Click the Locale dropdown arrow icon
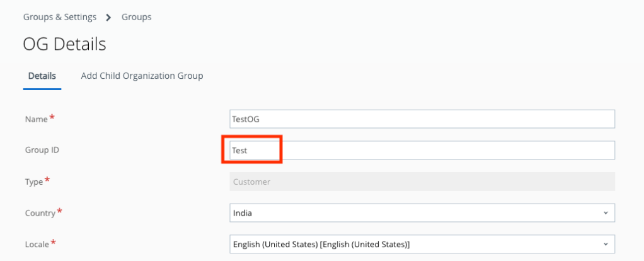Image resolution: width=644 pixels, height=261 pixels. tap(606, 244)
